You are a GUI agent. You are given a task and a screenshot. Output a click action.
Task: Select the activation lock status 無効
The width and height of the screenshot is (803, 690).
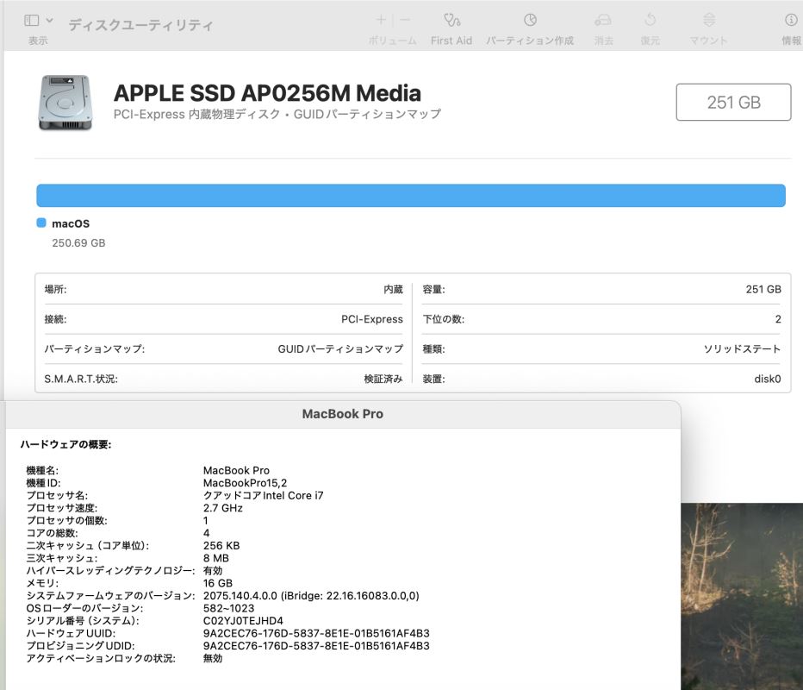click(213, 658)
